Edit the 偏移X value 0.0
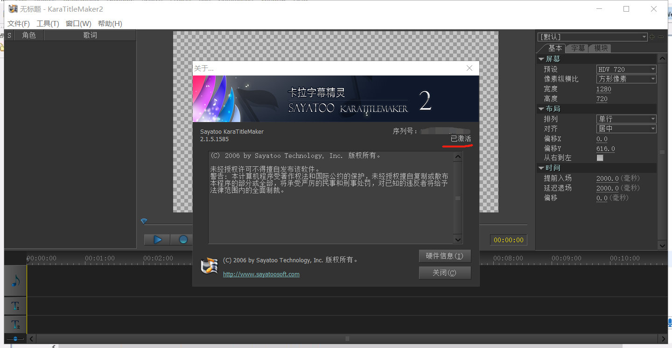 (602, 139)
